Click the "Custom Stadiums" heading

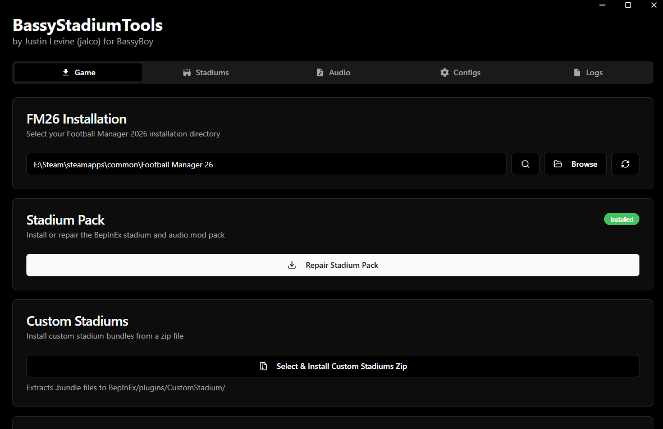[77, 321]
